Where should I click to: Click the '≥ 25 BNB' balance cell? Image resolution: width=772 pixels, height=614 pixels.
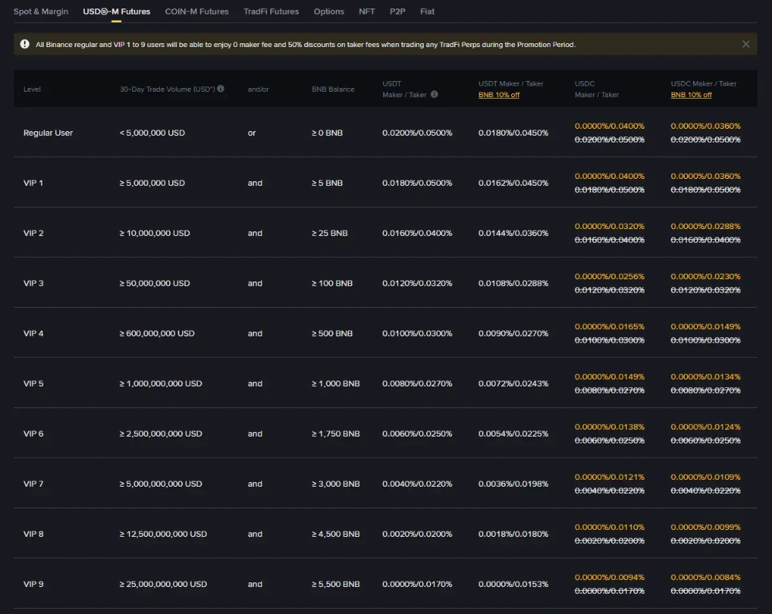(330, 233)
